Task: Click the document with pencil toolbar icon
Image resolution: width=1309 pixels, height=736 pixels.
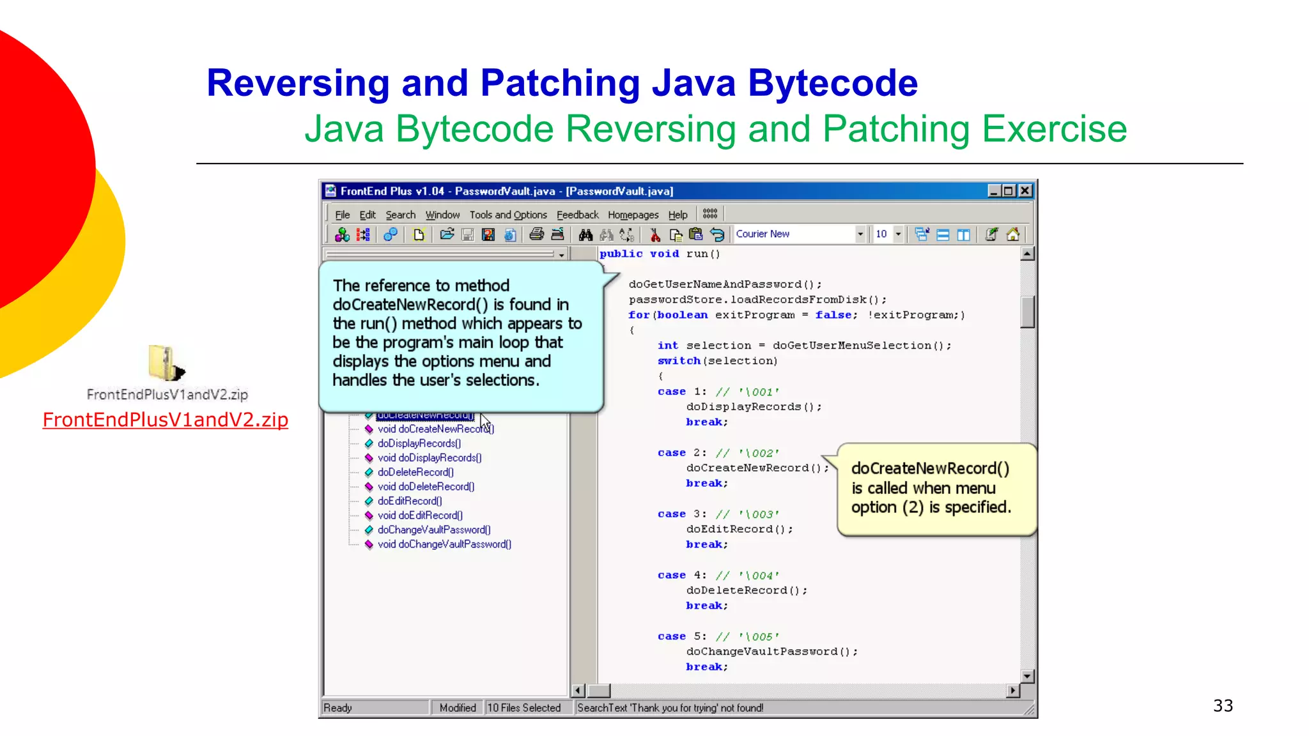Action: pos(991,234)
